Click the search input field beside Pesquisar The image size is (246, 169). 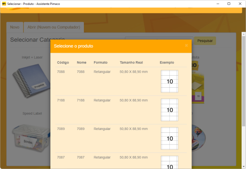pos(159,38)
